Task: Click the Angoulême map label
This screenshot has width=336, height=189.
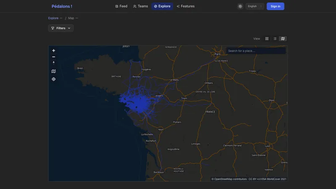Action: click(173, 150)
